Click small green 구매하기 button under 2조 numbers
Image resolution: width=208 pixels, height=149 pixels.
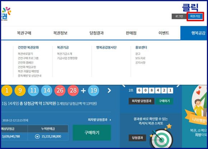(164, 101)
